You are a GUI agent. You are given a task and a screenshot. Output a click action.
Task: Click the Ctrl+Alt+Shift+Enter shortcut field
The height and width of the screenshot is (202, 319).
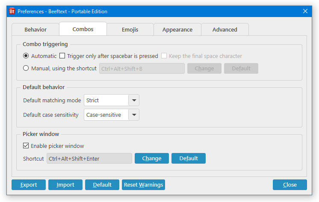[x=89, y=159]
